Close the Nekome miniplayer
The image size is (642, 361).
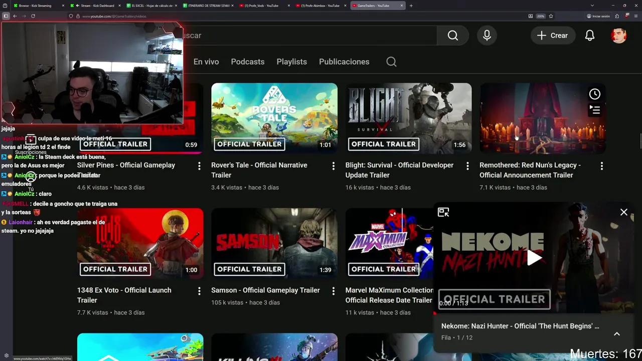[x=623, y=212]
